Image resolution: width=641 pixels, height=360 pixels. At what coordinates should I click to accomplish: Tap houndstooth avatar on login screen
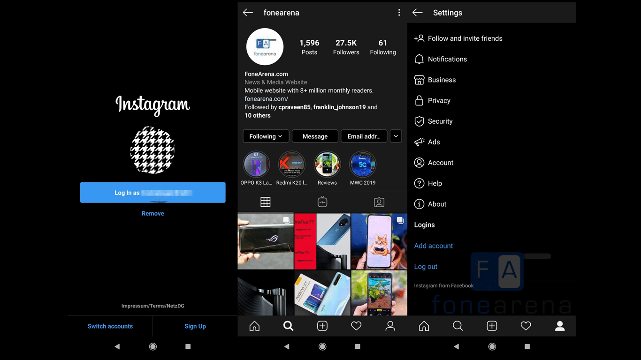pos(153,150)
